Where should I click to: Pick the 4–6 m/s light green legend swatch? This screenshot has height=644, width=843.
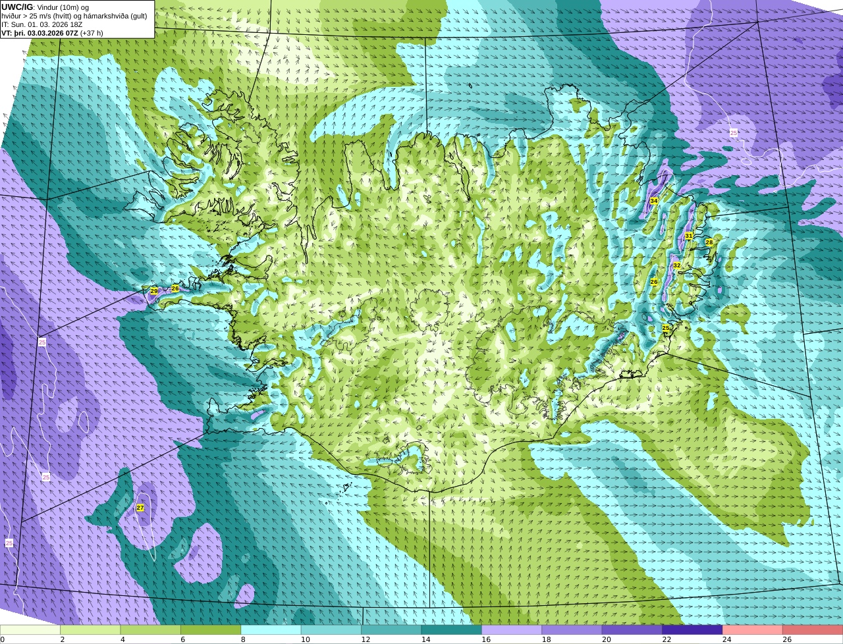point(150,630)
